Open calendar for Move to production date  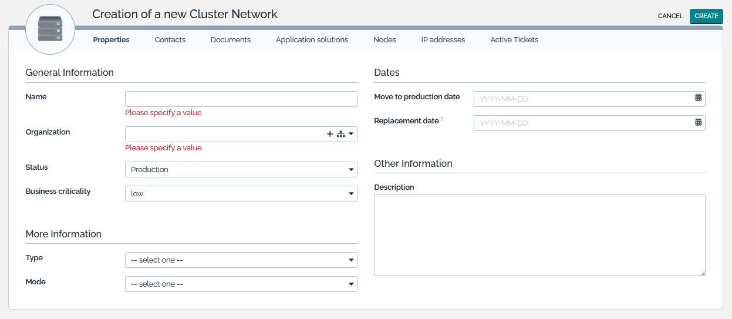[x=698, y=98]
